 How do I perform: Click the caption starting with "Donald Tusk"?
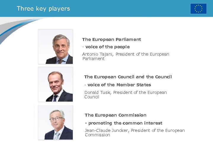125,92
